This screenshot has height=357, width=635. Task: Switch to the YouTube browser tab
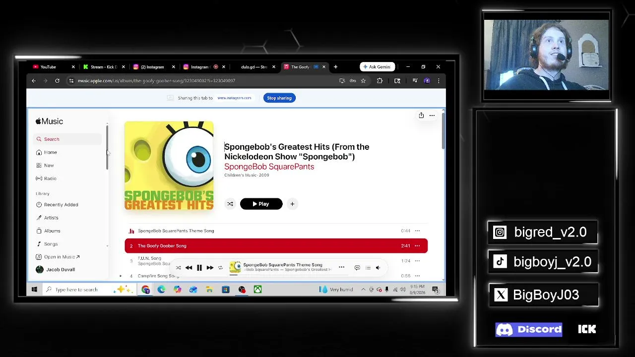[x=53, y=67]
